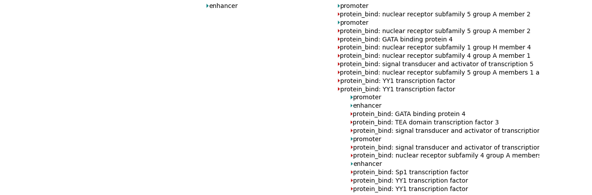Viewport: 592px width, 195px height.
Task: Select the nuclear receptor subfamily 4 group A members label
Action: [x=446, y=156]
